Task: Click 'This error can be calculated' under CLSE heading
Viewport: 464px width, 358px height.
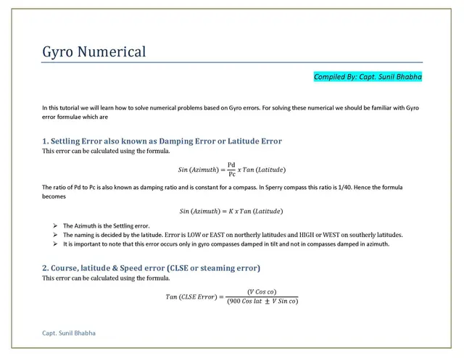Action: 106,278
